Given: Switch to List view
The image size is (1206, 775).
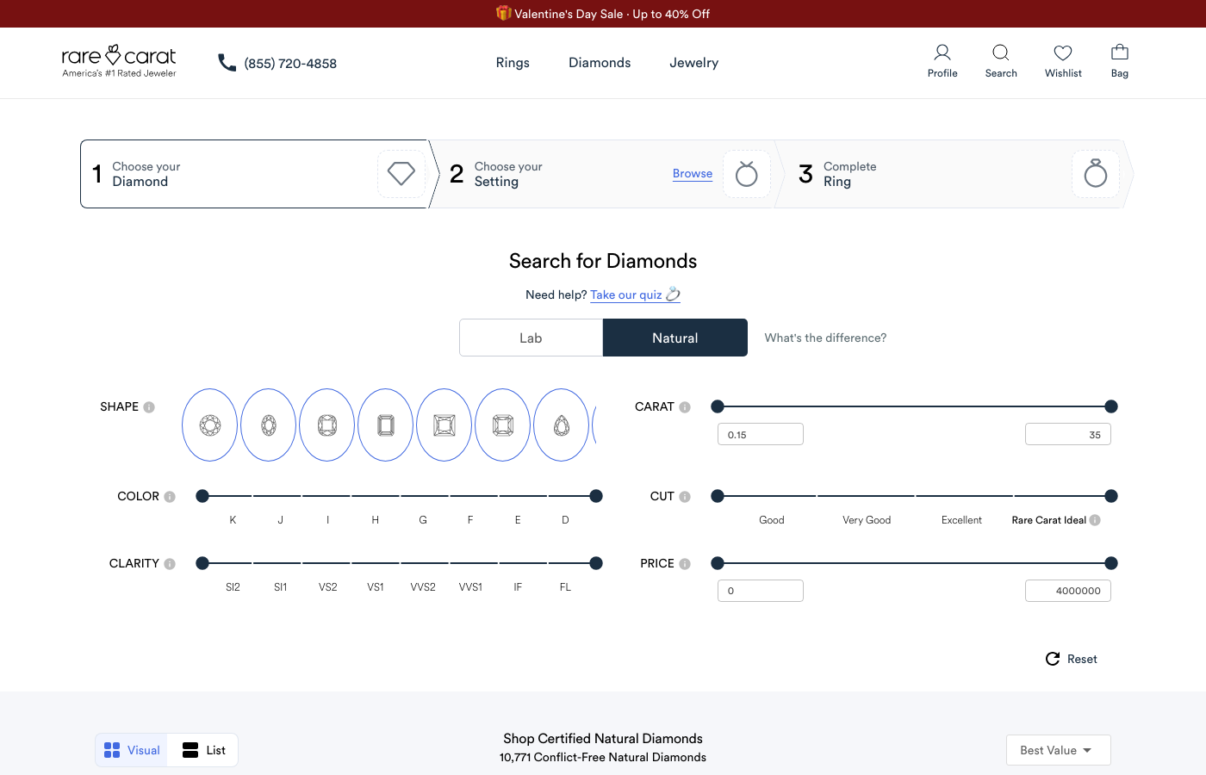Looking at the screenshot, I should [x=204, y=750].
